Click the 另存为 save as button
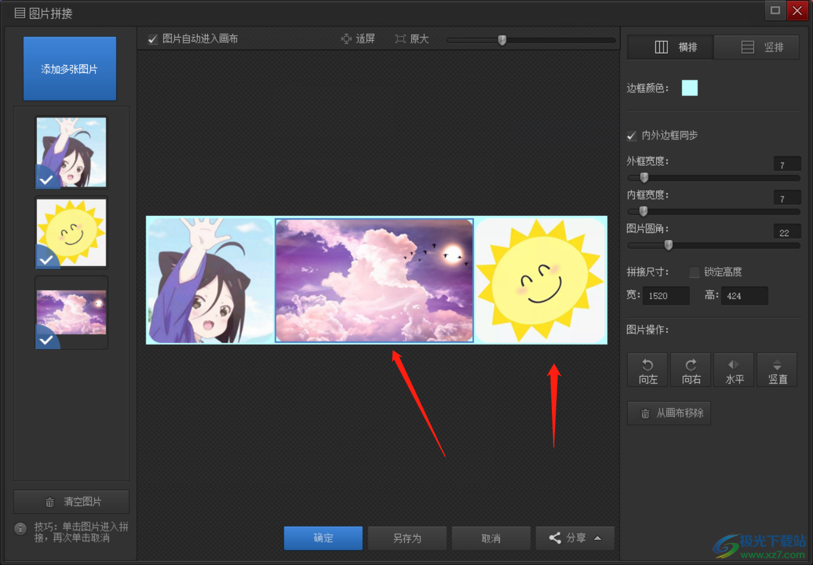The height and width of the screenshot is (565, 813). (407, 538)
